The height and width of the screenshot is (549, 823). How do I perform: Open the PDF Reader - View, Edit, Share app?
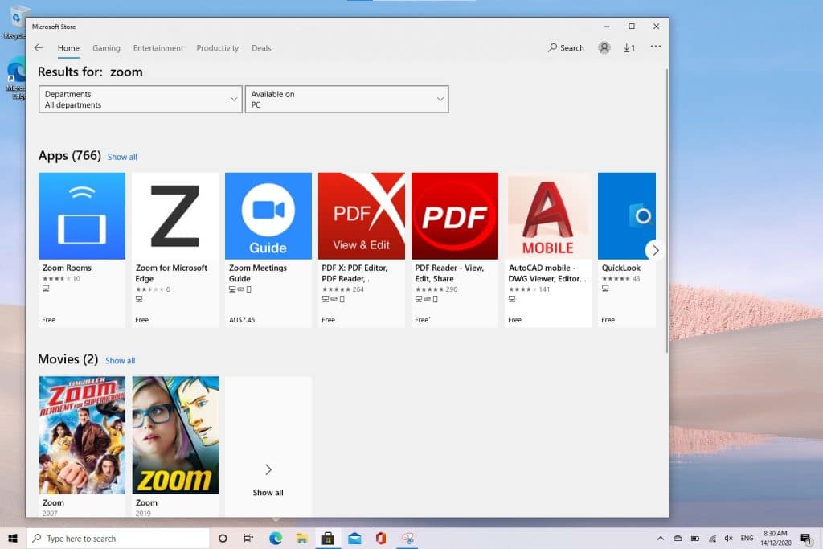pyautogui.click(x=455, y=215)
